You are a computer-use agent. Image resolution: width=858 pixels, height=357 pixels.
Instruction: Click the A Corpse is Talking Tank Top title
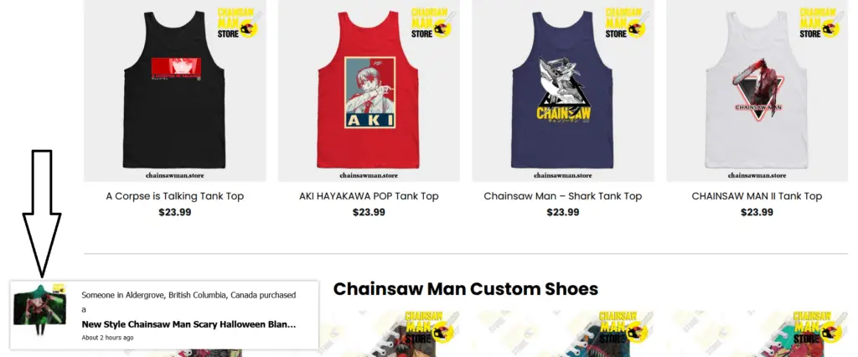click(x=174, y=196)
